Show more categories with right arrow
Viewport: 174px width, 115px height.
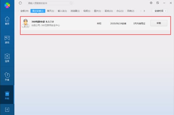click(x=144, y=11)
